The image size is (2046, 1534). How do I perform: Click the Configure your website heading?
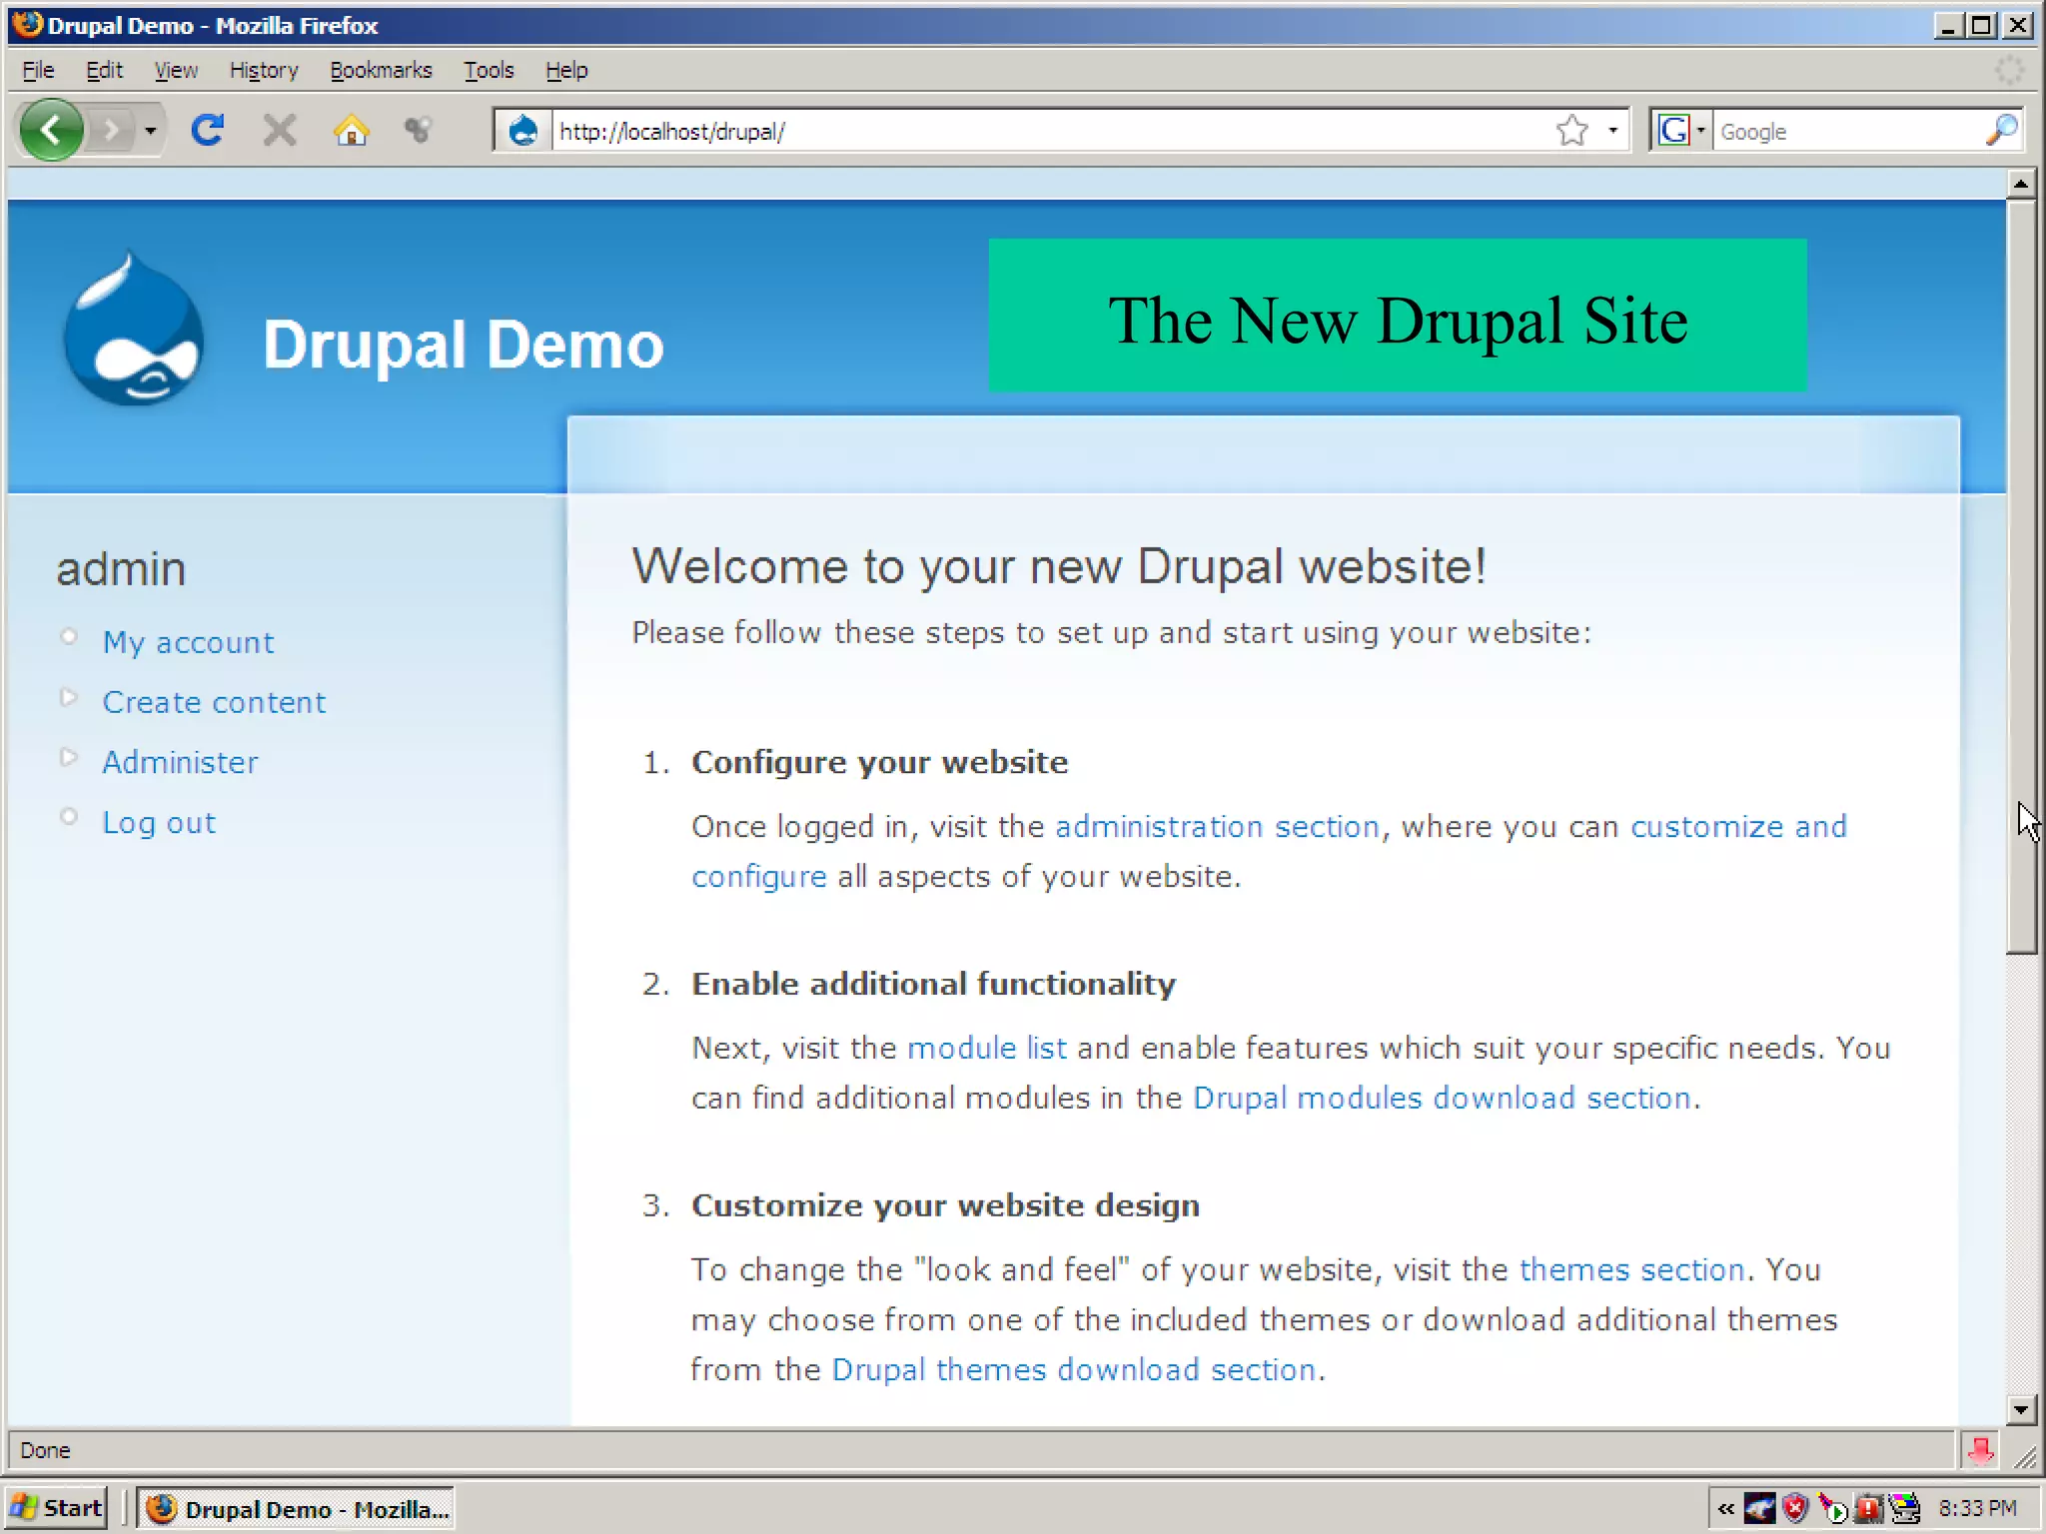point(879,762)
